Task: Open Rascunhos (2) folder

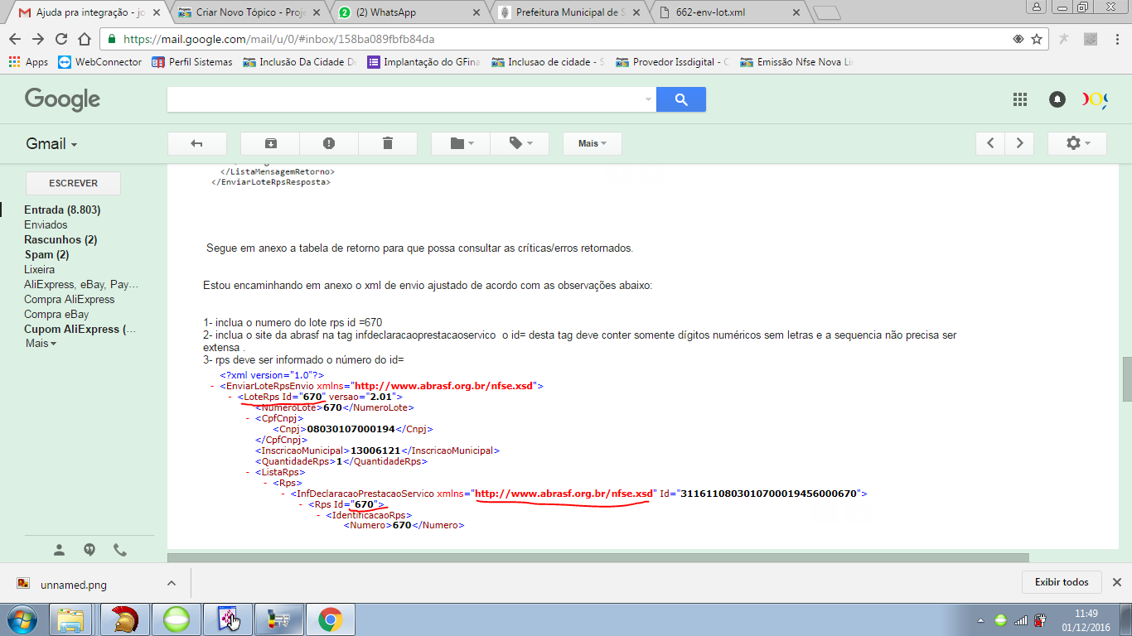Action: [60, 240]
